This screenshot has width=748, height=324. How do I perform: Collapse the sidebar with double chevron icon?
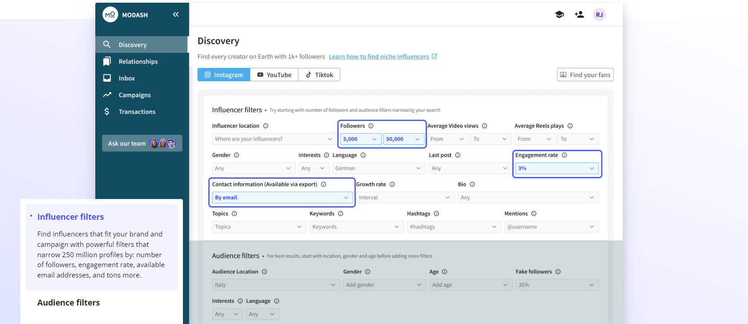coord(176,14)
